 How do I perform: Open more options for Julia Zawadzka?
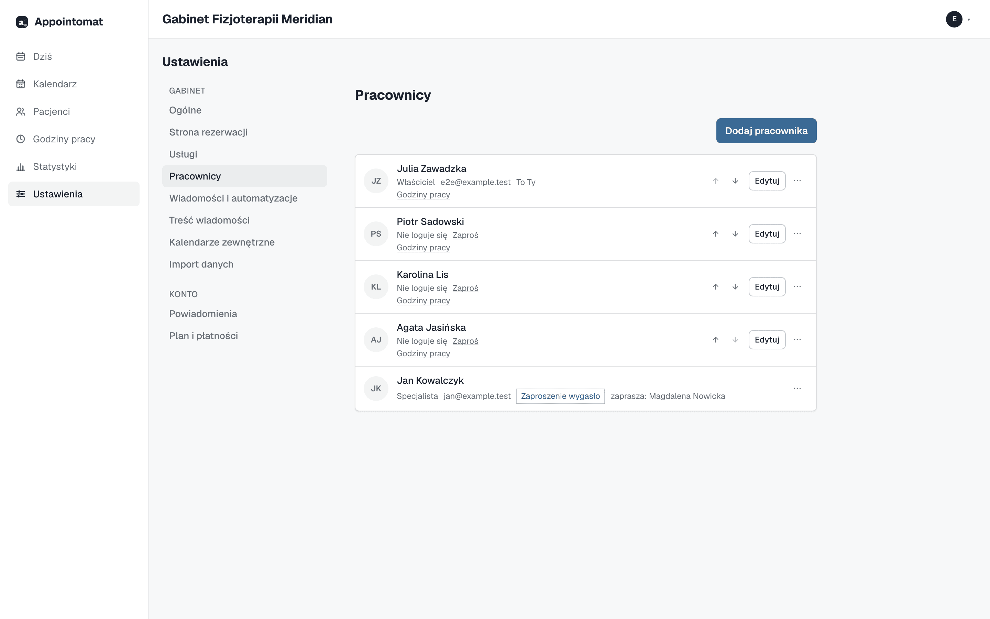797,181
